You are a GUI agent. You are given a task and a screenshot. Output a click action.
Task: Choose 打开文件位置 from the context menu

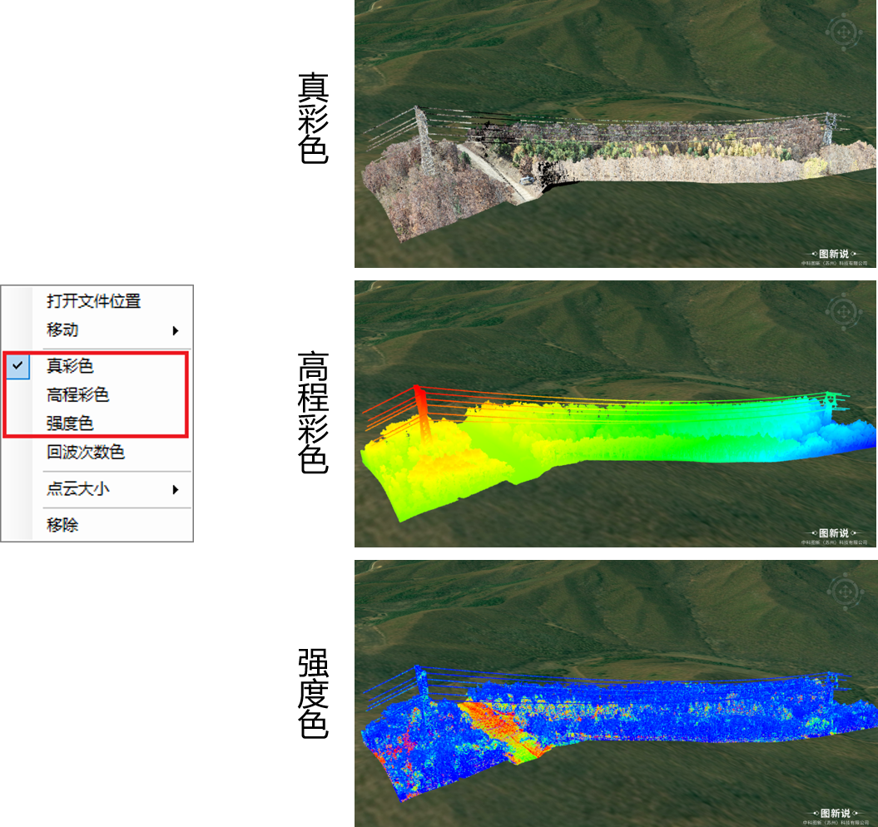(x=93, y=301)
